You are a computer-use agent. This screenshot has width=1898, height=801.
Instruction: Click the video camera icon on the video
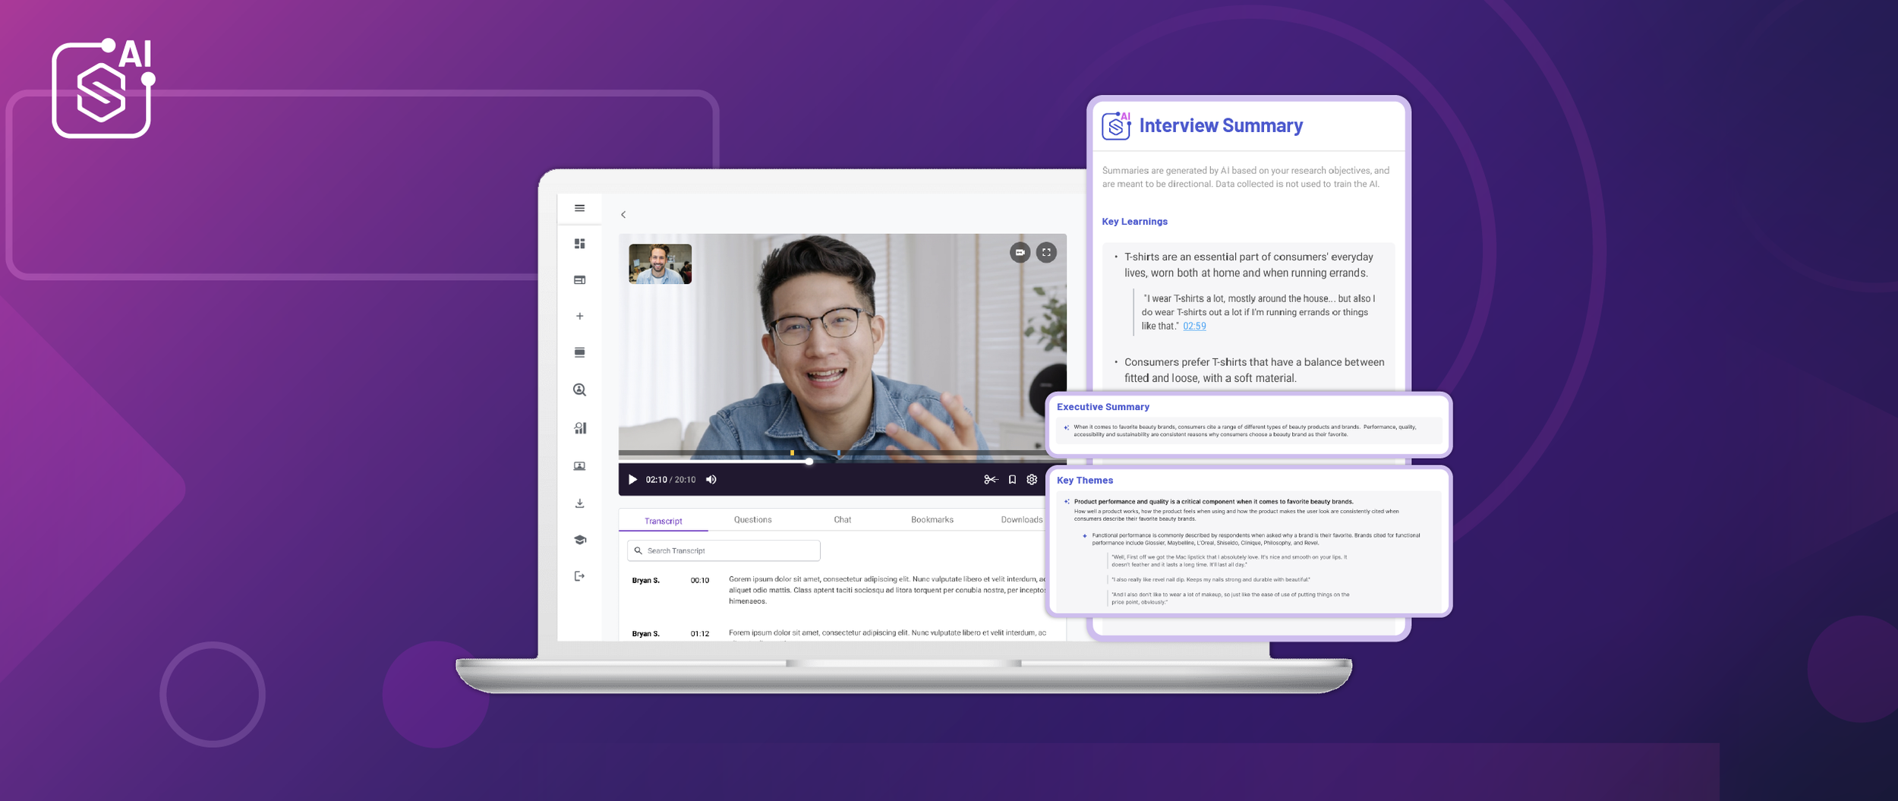1020,252
